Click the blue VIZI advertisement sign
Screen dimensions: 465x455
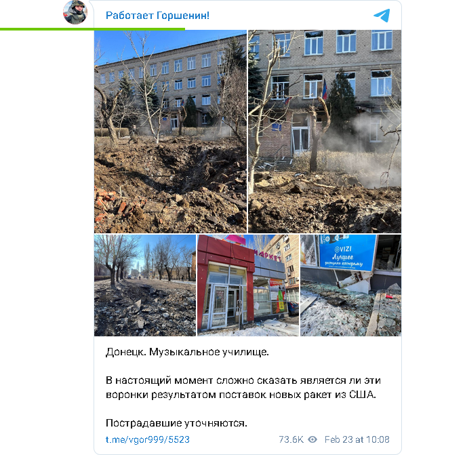coord(348,252)
